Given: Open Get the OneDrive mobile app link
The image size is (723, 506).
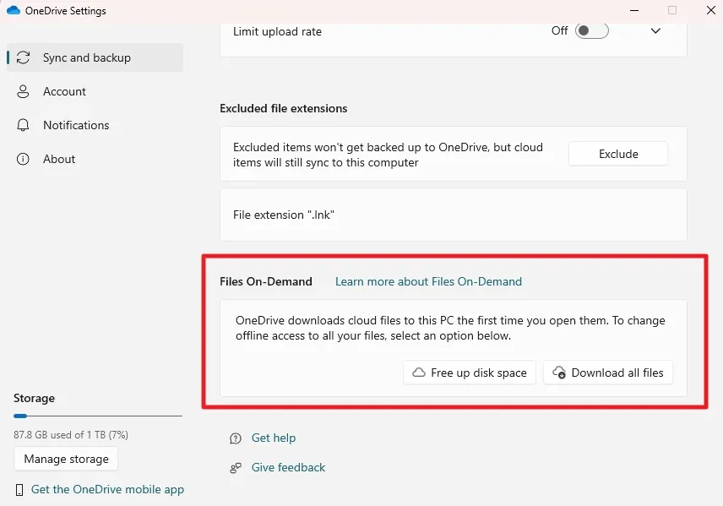Looking at the screenshot, I should tap(107, 489).
